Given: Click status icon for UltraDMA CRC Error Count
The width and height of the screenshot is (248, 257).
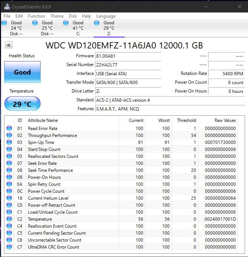Looking at the screenshot, I should pos(9,247).
